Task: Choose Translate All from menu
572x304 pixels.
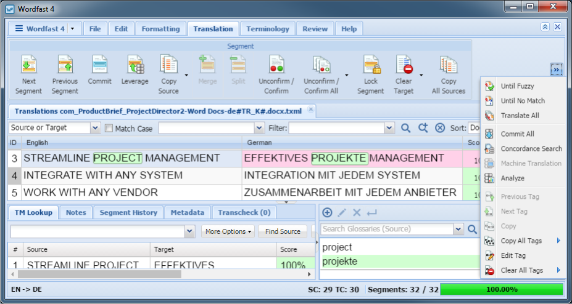Action: tap(520, 116)
